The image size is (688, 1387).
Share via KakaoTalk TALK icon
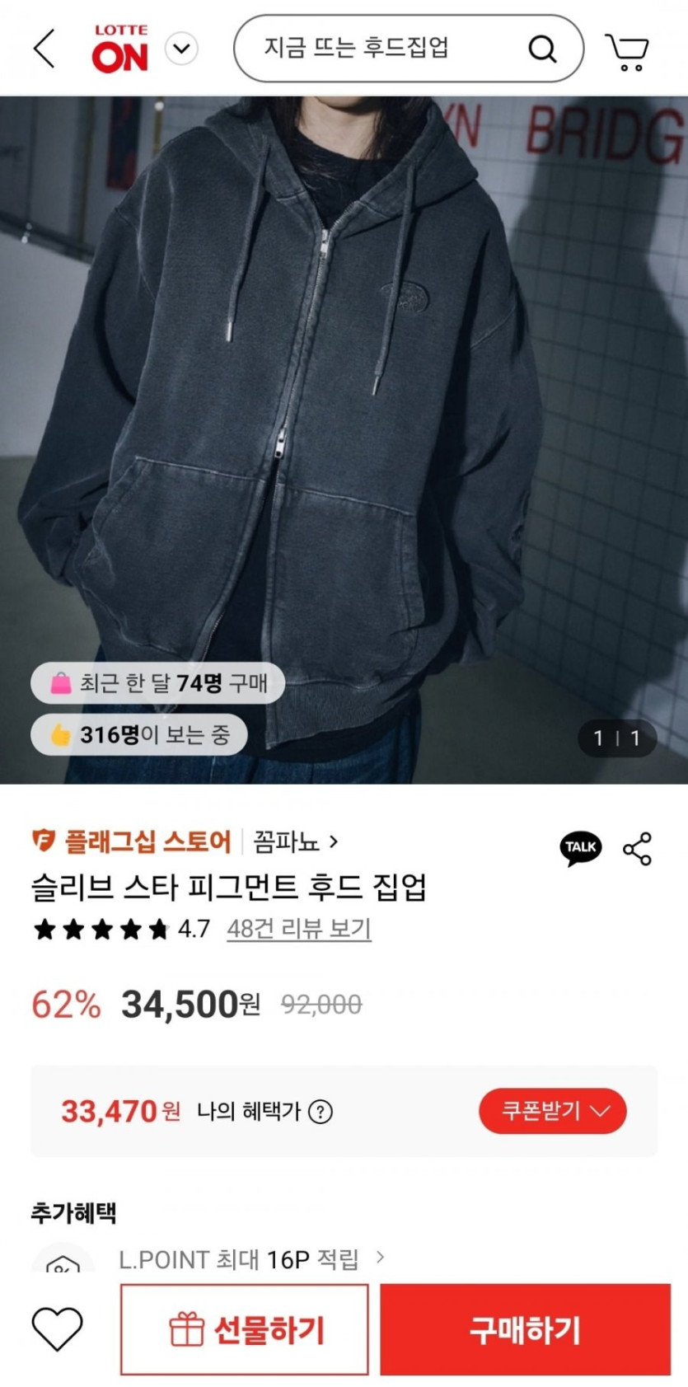click(x=581, y=848)
